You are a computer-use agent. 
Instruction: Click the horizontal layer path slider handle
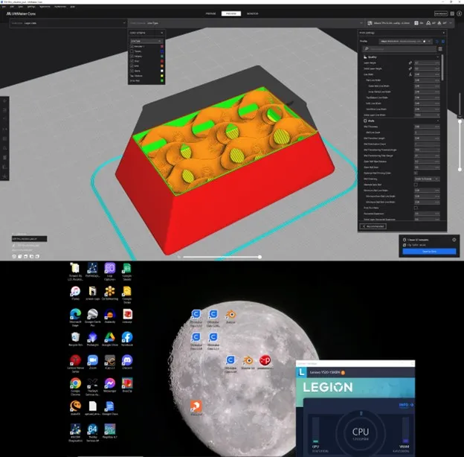[260, 257]
